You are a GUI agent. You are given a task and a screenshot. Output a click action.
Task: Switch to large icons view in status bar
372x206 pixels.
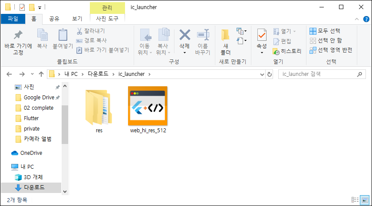pos(365,200)
